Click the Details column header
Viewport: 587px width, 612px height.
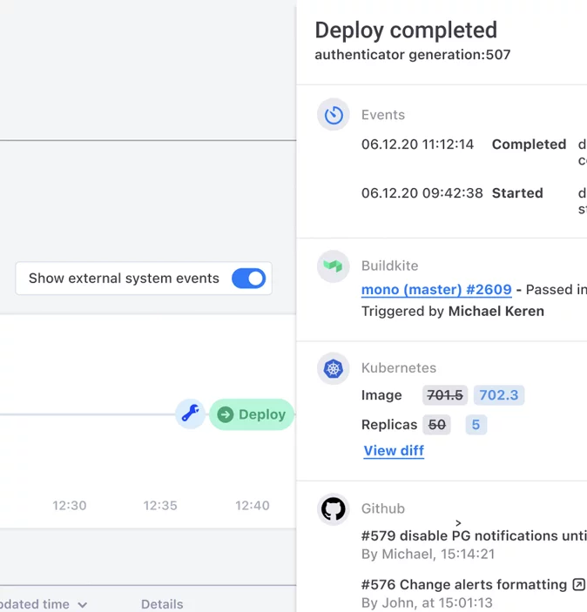[x=162, y=604]
